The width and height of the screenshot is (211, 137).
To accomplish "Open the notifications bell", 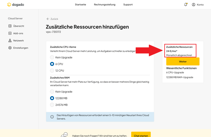I will (x=186, y=4).
